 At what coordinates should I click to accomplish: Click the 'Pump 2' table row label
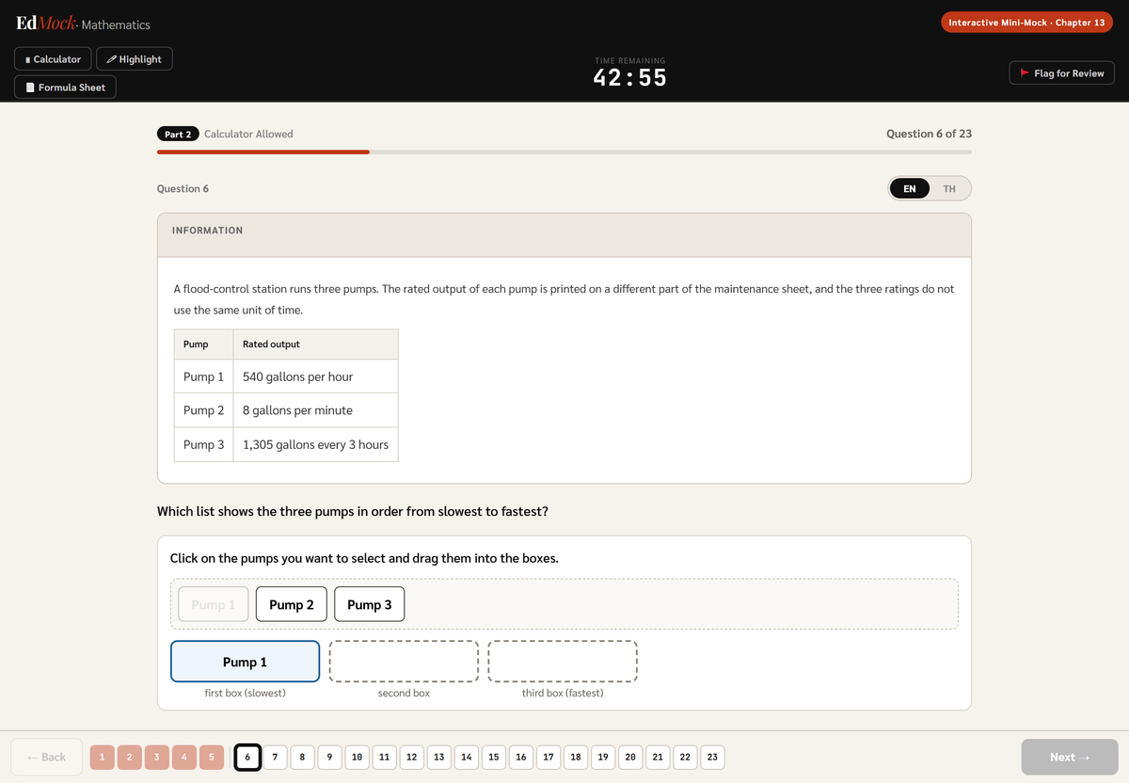coord(203,410)
